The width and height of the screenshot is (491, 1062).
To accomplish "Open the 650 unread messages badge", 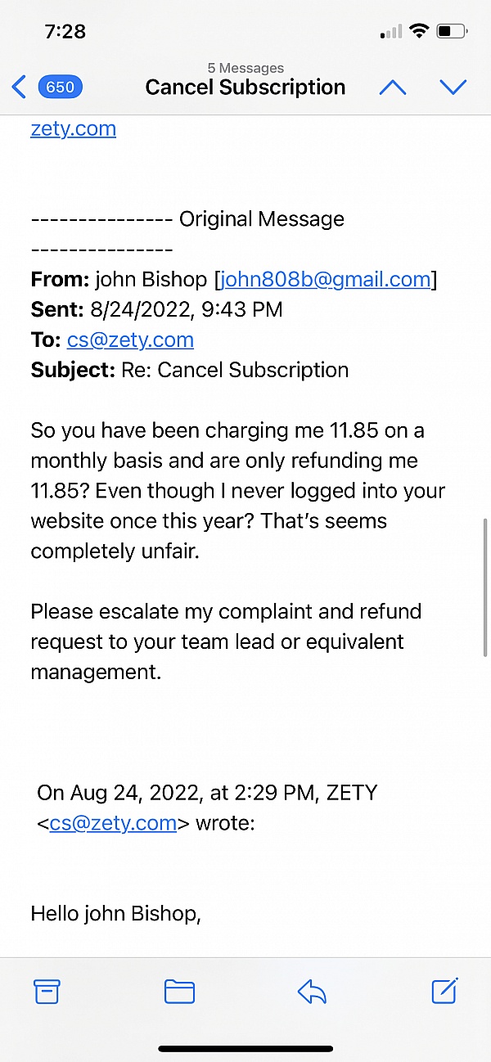I will pyautogui.click(x=60, y=87).
